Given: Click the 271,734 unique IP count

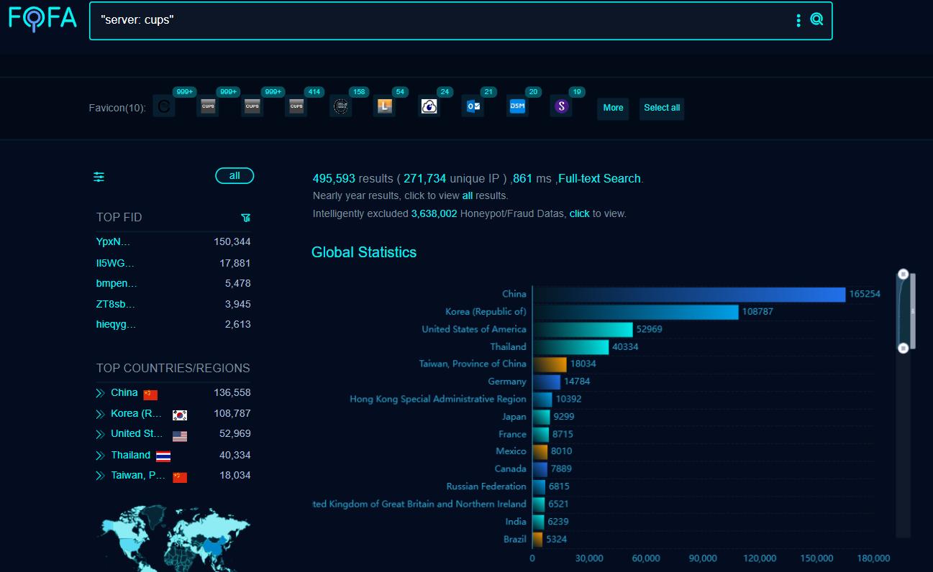Looking at the screenshot, I should tap(425, 178).
